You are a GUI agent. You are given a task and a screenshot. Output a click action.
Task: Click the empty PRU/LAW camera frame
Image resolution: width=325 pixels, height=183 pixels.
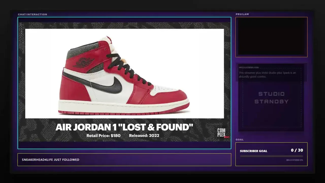pos(271,37)
